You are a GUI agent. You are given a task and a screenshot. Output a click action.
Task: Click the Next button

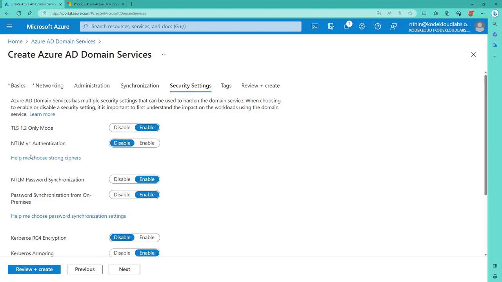pos(124,269)
